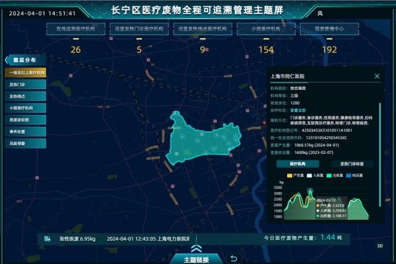Open the management center card showing 192
Image resolution: width=396 pixels, height=264 pixels.
(330, 29)
